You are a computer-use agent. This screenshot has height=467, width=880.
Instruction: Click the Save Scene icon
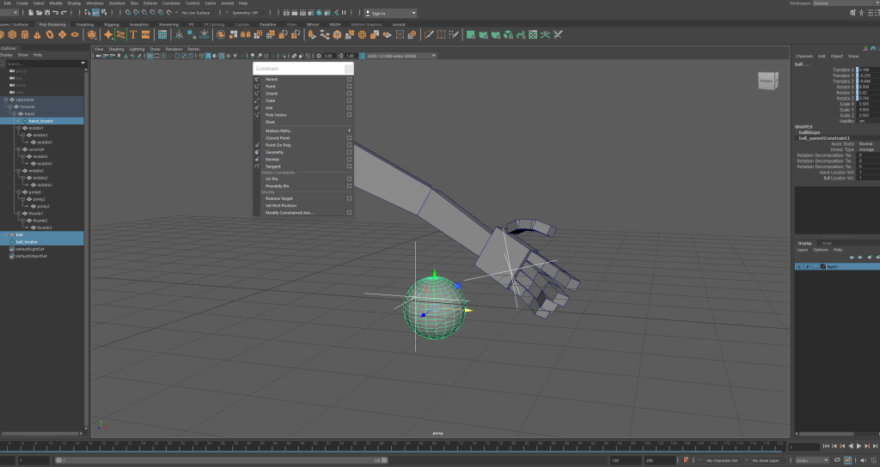point(47,12)
